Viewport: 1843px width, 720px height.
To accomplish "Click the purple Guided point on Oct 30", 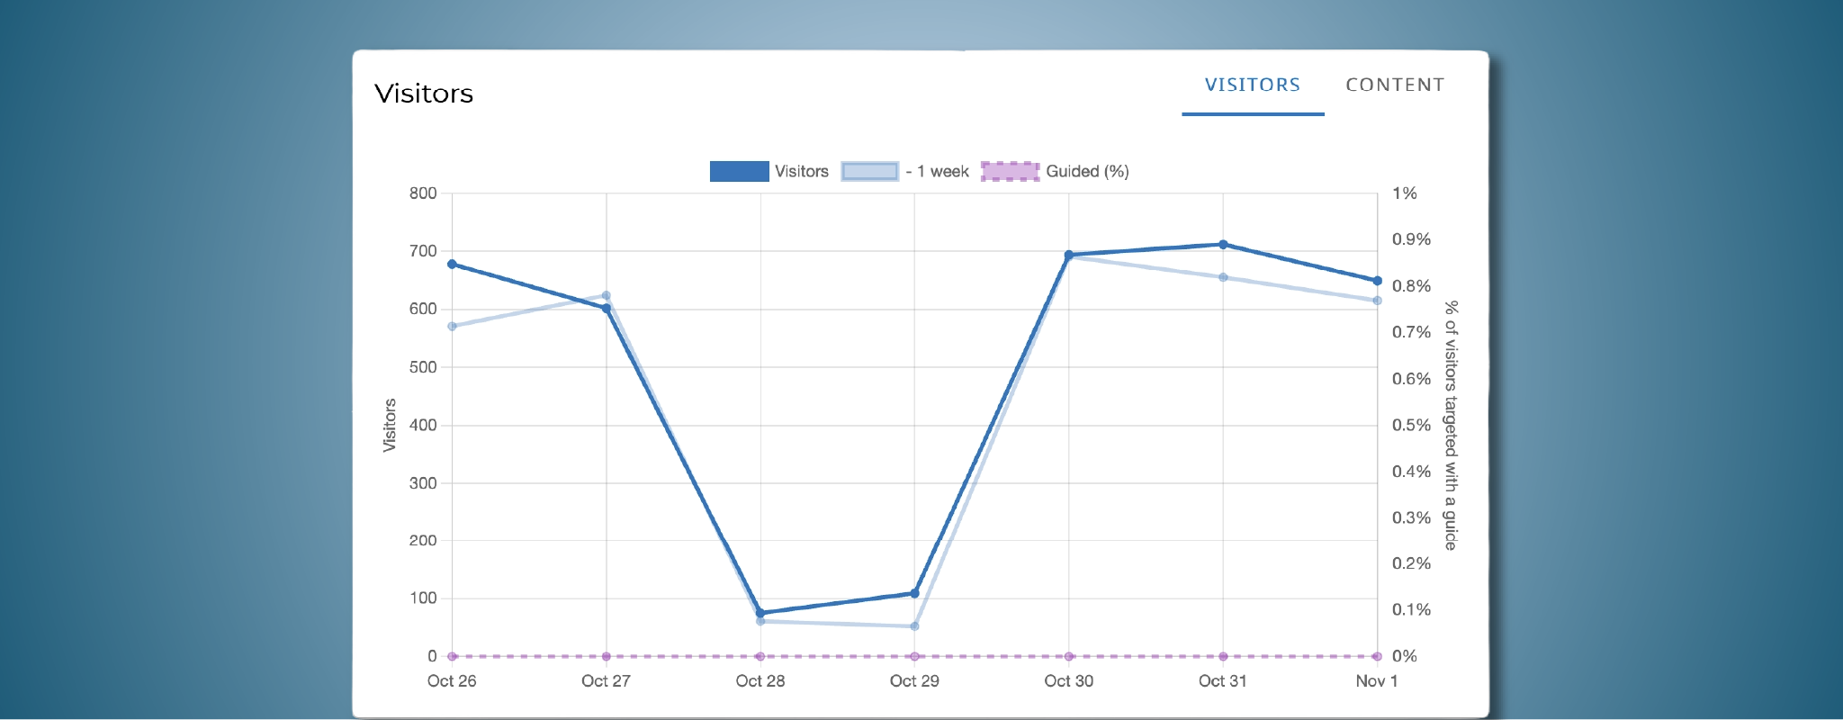I will [x=1069, y=656].
